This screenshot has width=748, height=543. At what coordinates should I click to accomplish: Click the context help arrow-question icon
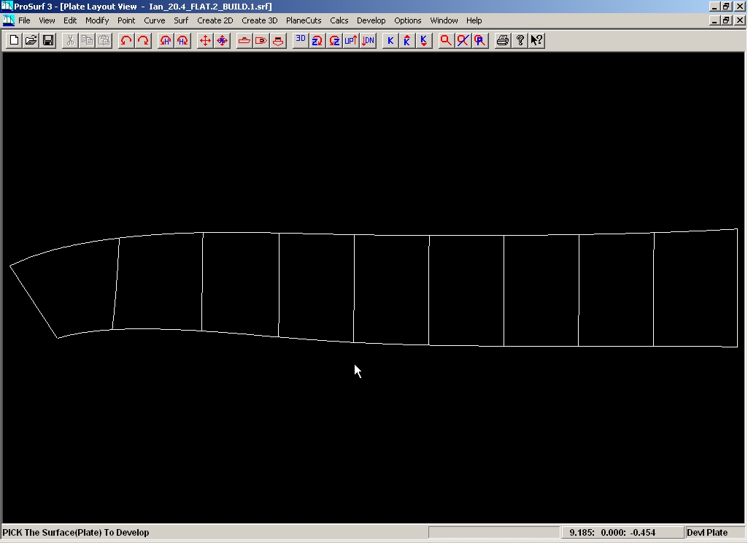pos(536,41)
